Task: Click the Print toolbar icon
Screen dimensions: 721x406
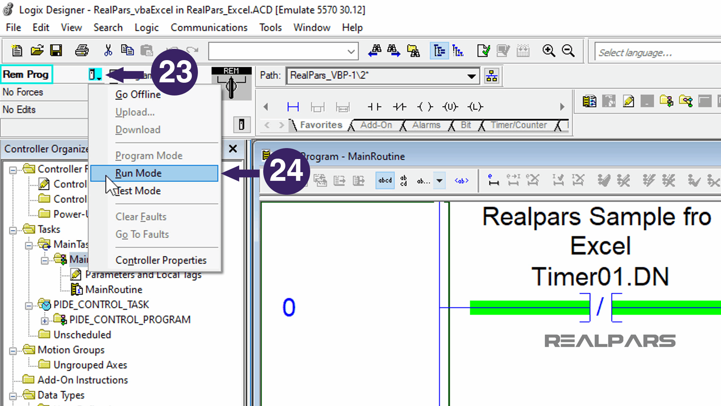Action: click(82, 51)
